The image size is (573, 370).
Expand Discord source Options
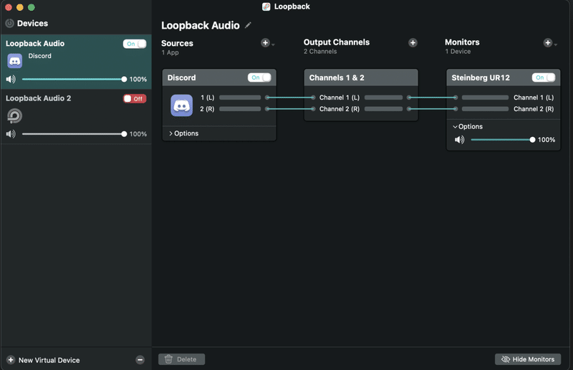[183, 133]
